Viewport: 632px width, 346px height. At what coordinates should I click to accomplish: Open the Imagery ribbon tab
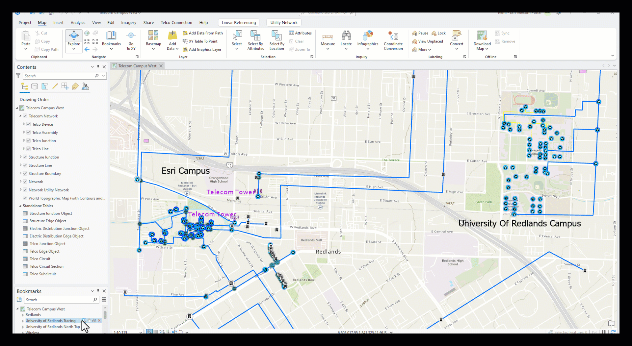(129, 23)
